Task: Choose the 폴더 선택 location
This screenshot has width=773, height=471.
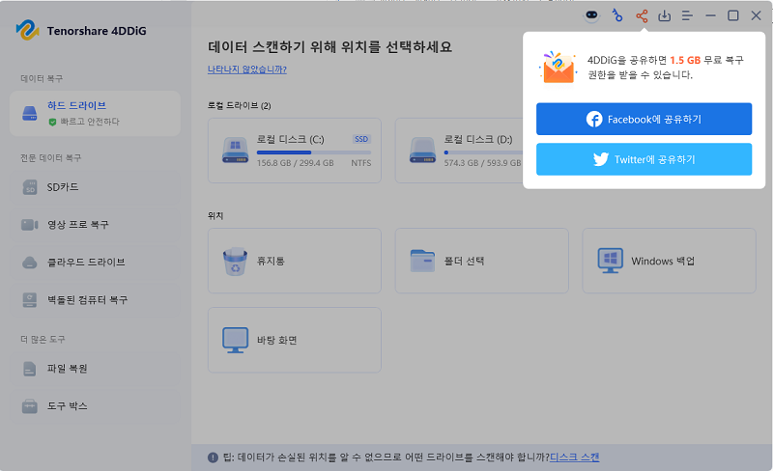Action: point(481,261)
